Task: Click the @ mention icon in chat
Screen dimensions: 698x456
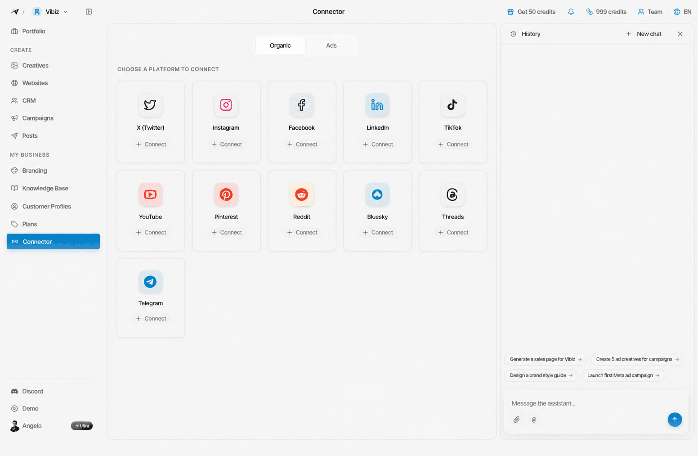Action: tap(534, 420)
